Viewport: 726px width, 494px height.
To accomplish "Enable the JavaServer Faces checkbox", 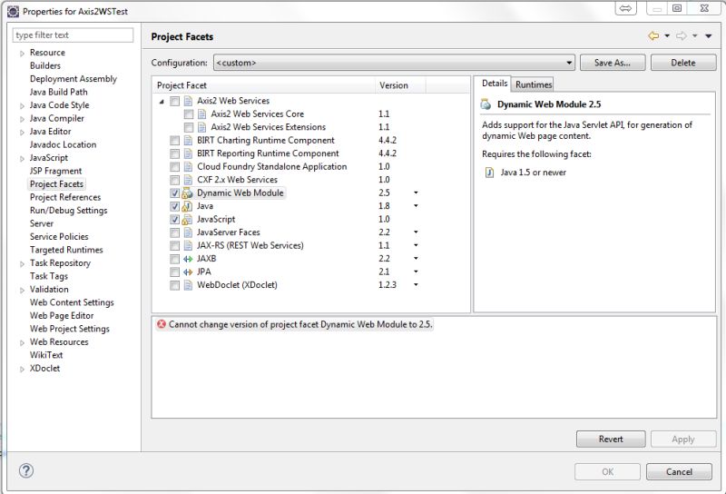I will 174,232.
